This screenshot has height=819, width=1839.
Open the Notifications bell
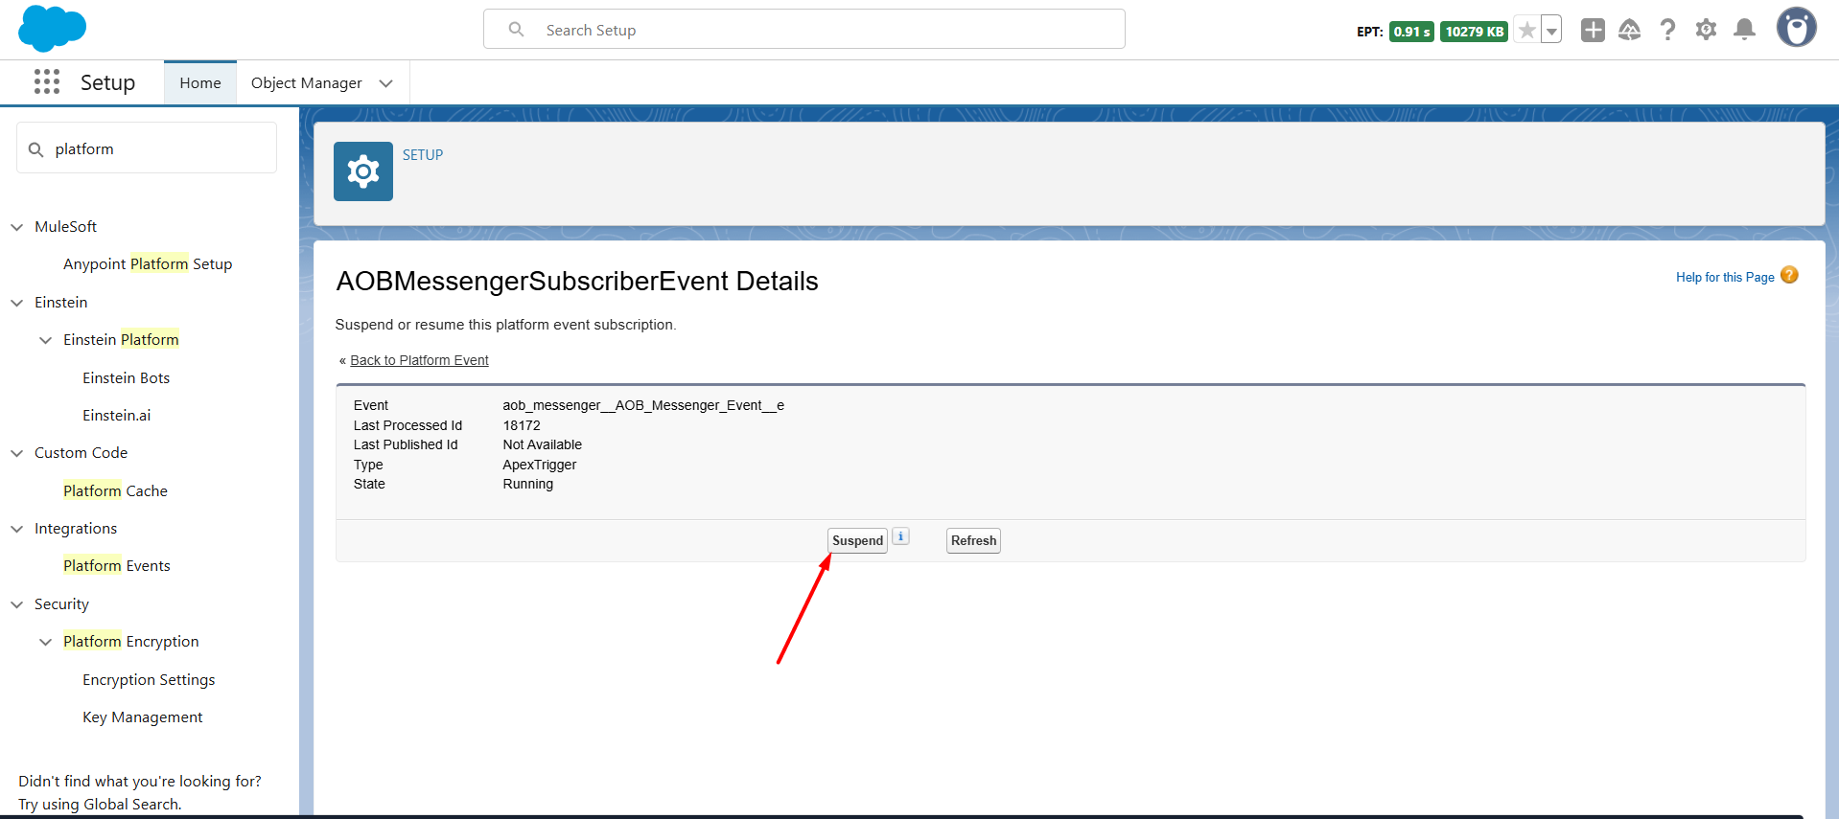(1745, 31)
